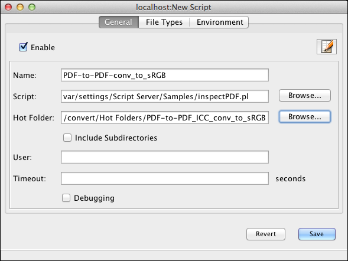Click the Timeout seconds field
The image size is (348, 261).
point(165,178)
